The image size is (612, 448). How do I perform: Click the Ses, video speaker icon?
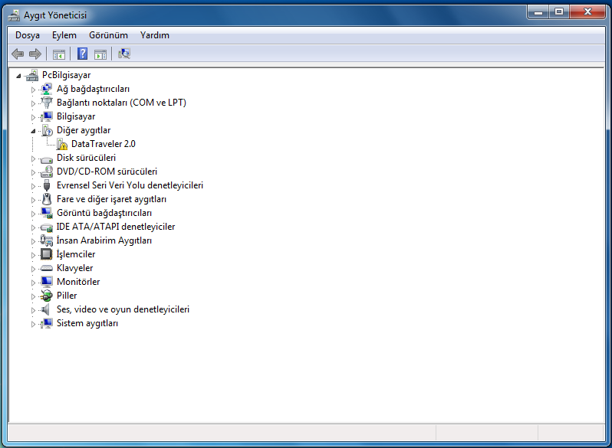coord(46,309)
